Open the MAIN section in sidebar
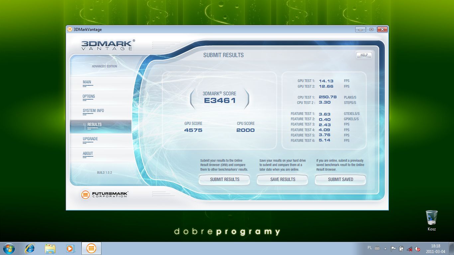This screenshot has width=454, height=255. [101, 84]
